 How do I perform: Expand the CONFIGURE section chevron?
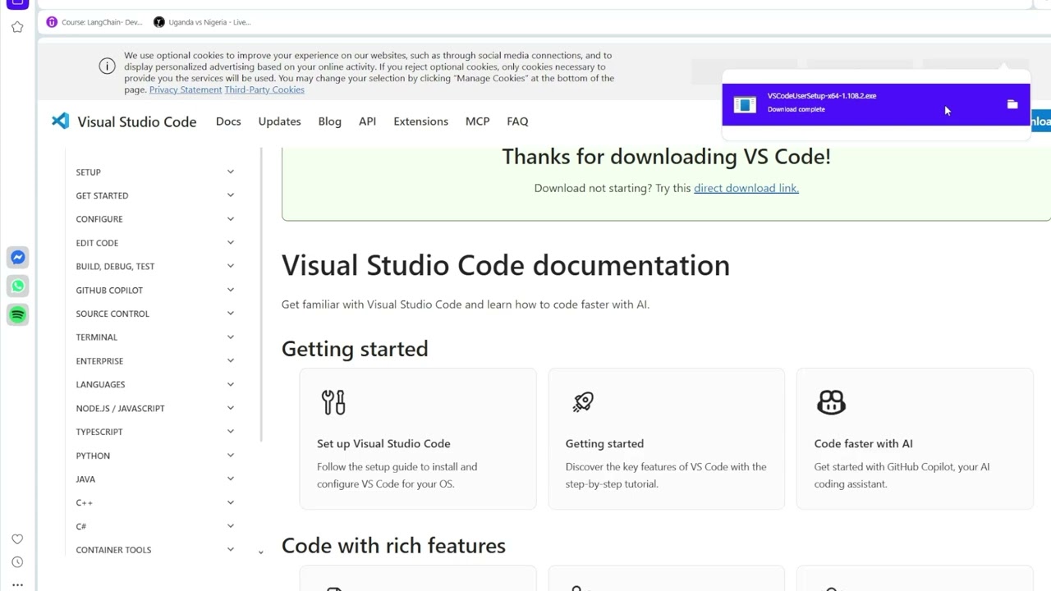coord(231,219)
